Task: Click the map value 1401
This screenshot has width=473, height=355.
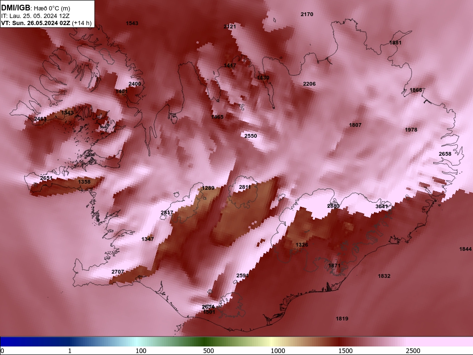Action: point(122,91)
